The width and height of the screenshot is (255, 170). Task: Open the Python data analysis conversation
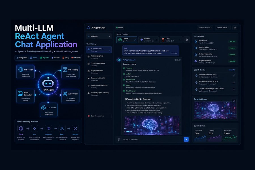pyautogui.click(x=99, y=64)
